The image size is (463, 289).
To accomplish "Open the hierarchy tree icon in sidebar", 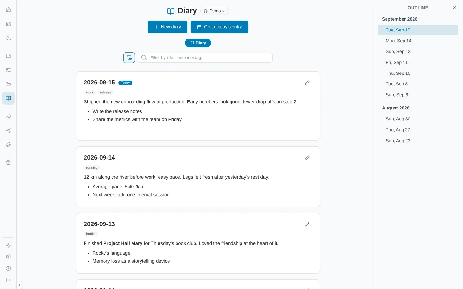I will (8, 38).
